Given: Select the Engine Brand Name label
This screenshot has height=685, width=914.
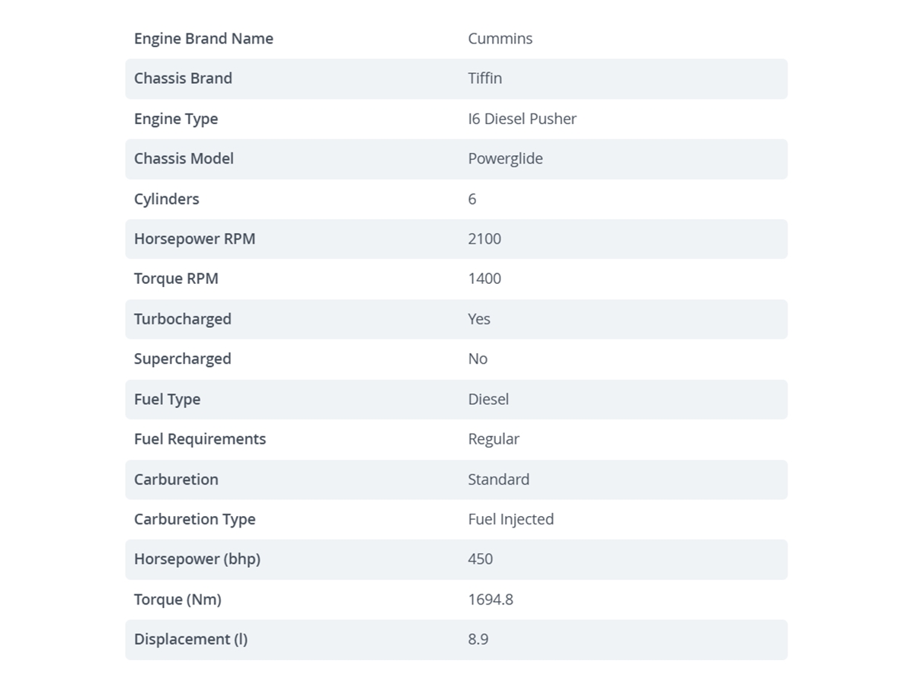Looking at the screenshot, I should [203, 39].
